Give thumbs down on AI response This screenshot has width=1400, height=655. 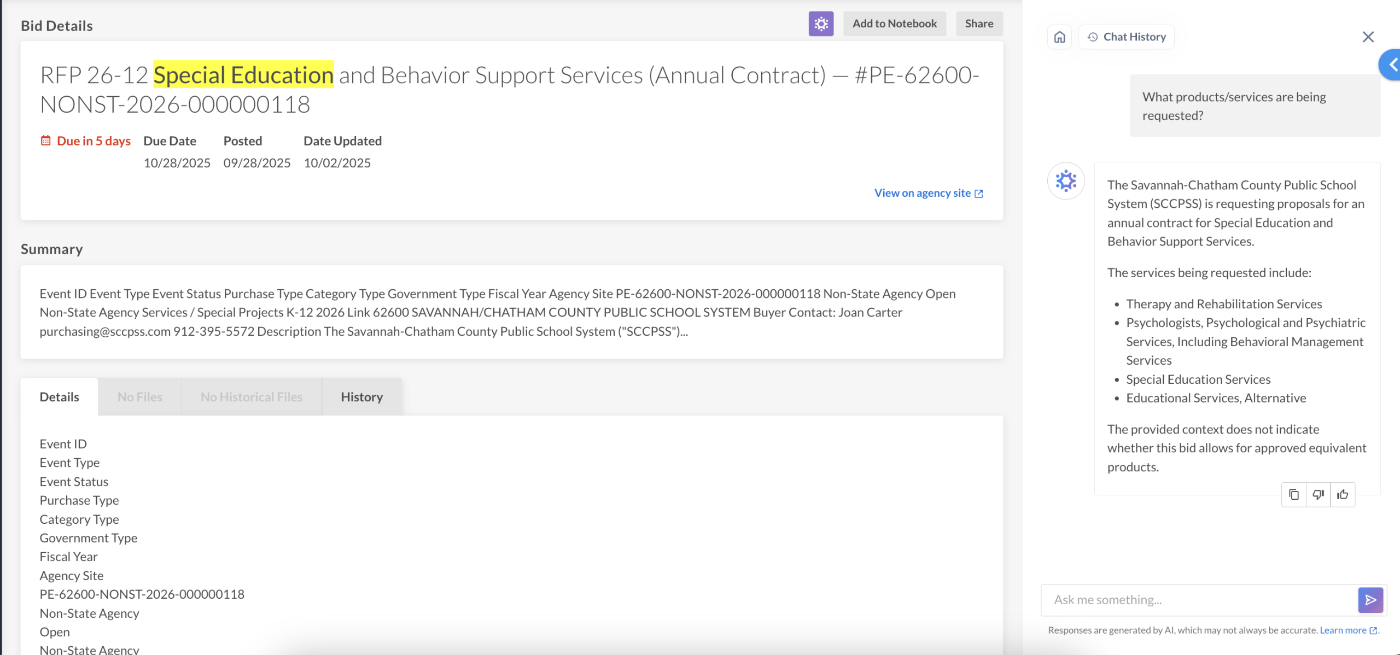pos(1318,494)
